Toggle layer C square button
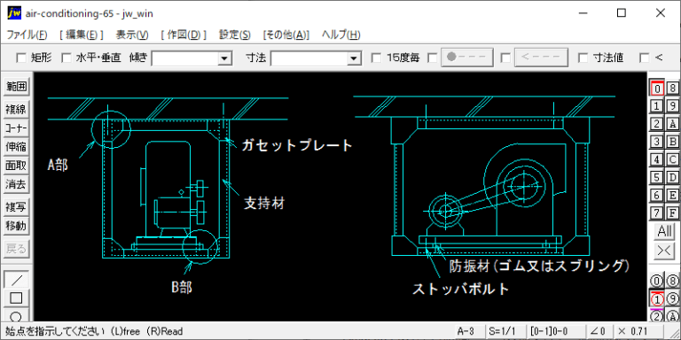Image resolution: width=681 pixels, height=340 pixels. (x=672, y=159)
